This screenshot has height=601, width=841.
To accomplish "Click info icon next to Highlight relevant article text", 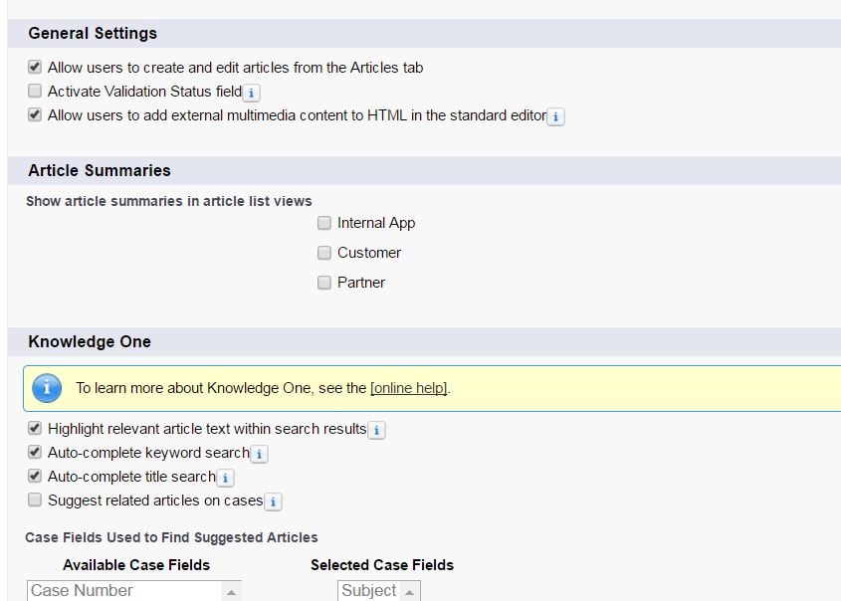I will pyautogui.click(x=376, y=430).
